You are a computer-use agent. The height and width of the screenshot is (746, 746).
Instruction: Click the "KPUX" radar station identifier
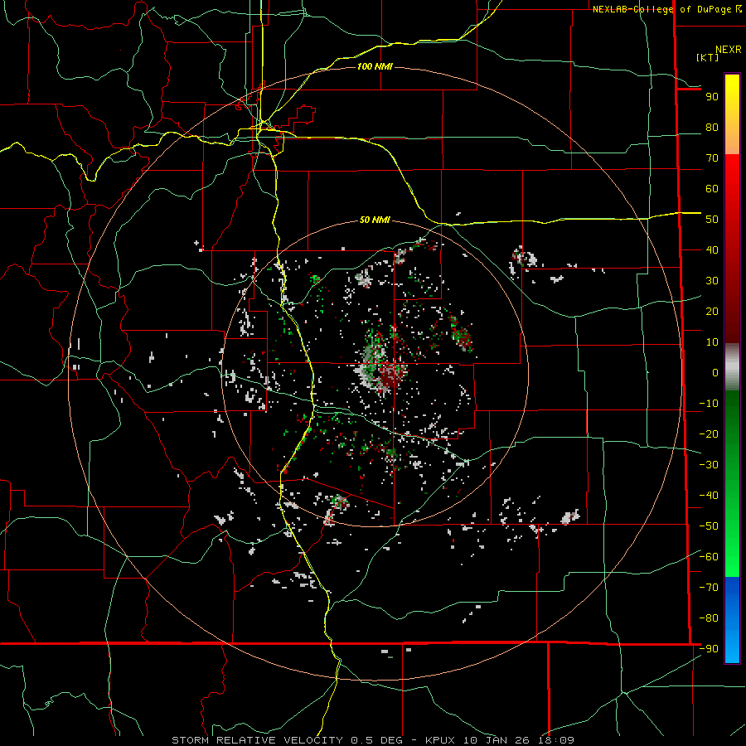(x=440, y=740)
